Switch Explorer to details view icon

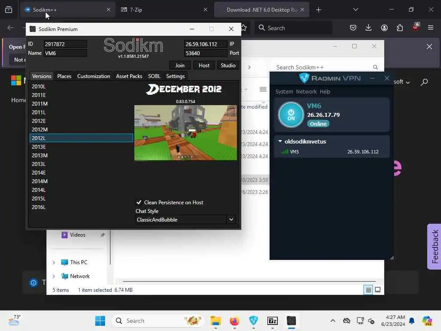coord(368,290)
